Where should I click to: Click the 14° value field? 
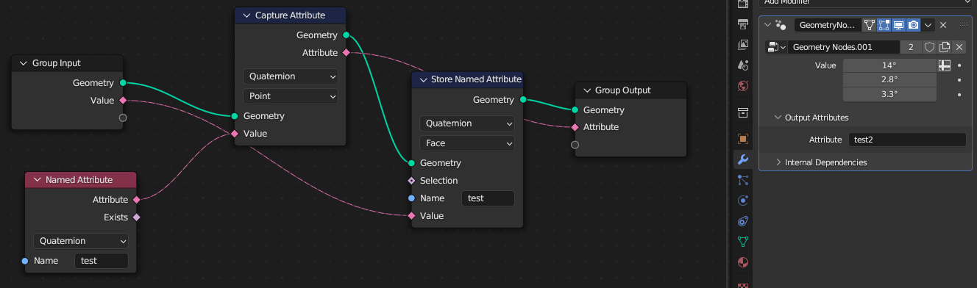889,65
